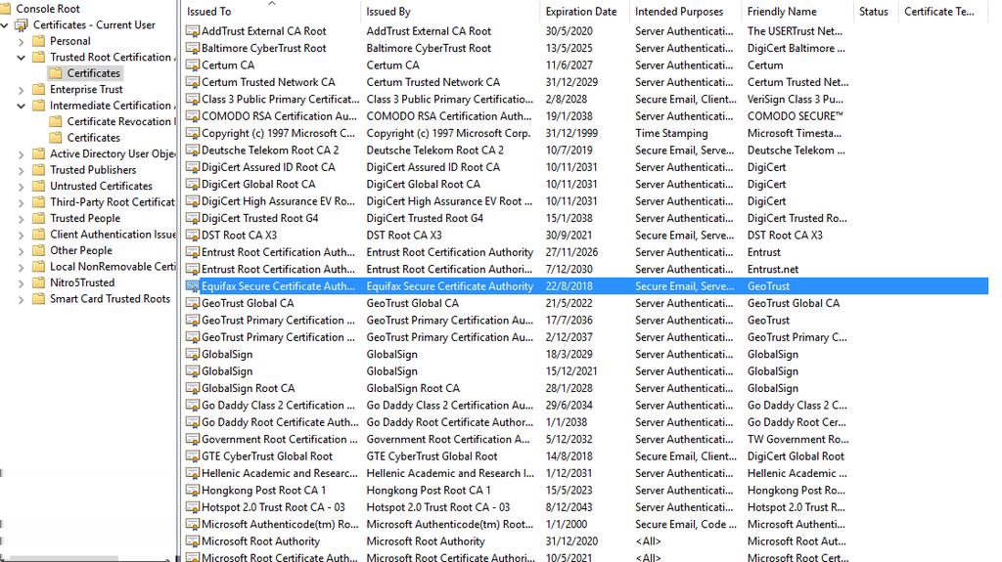Sort by the Issued To column header
1002x562 pixels.
pos(272,12)
